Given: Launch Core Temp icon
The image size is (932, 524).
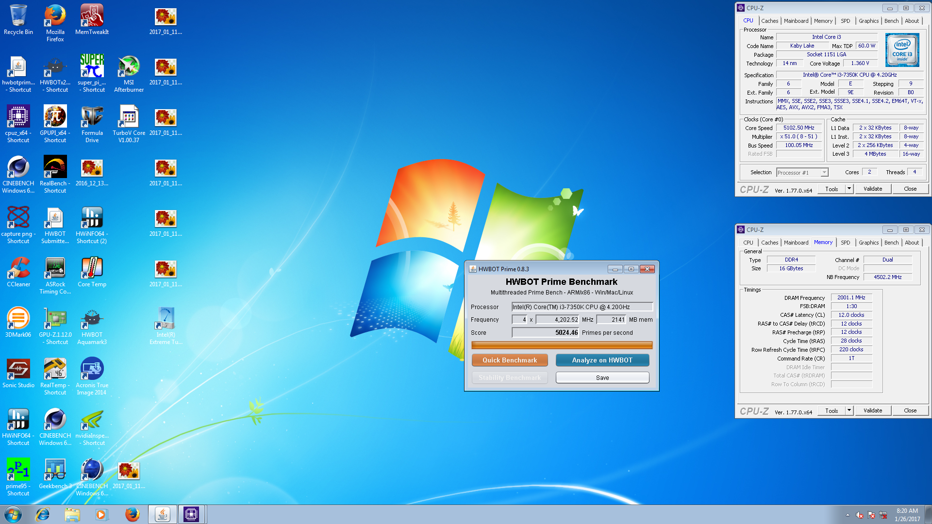Looking at the screenshot, I should (x=92, y=272).
